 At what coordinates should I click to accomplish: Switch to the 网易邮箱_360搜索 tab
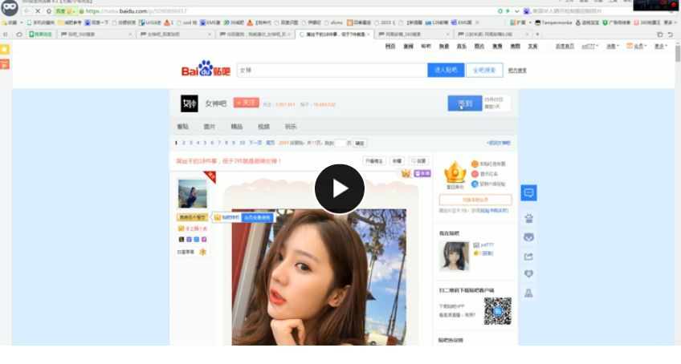point(414,34)
